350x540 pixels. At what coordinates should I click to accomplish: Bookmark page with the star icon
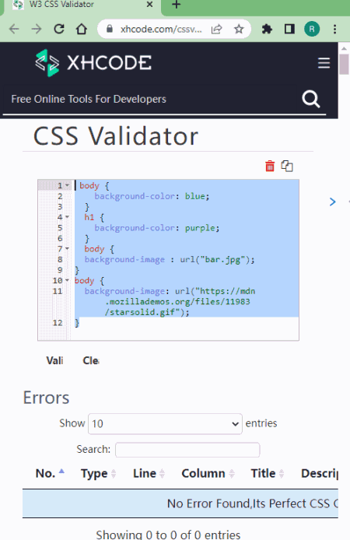tap(239, 30)
